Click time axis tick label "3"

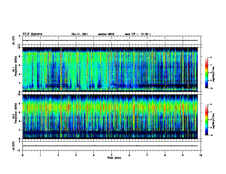[x=76, y=155]
